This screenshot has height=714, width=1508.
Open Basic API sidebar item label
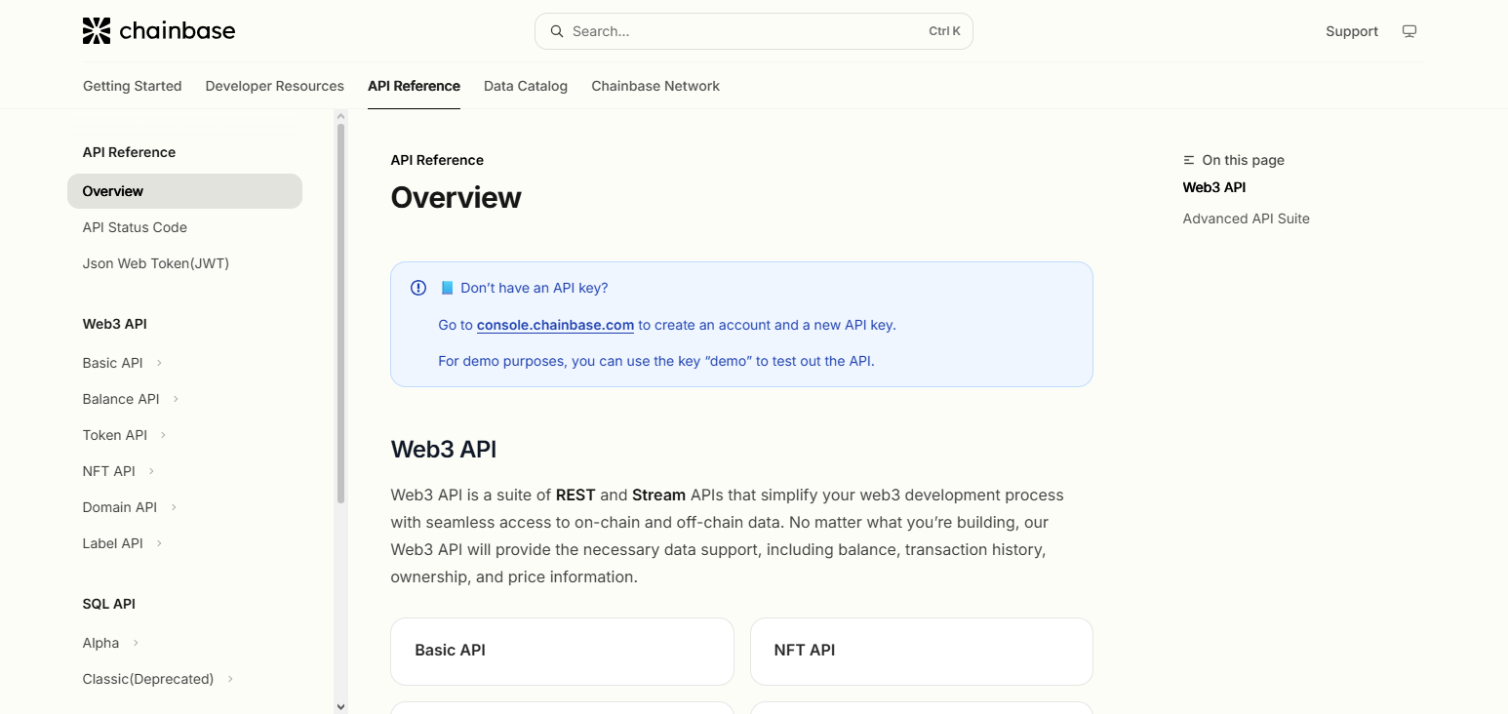[x=113, y=363]
